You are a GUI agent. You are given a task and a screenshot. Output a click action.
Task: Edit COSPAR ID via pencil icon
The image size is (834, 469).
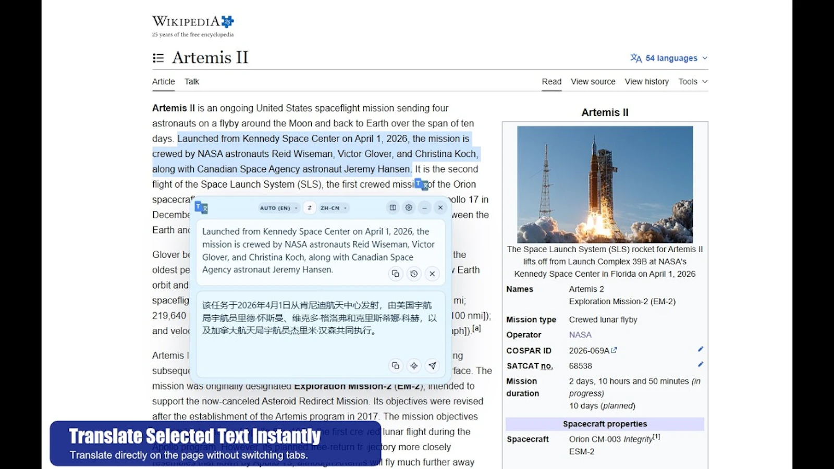click(701, 349)
